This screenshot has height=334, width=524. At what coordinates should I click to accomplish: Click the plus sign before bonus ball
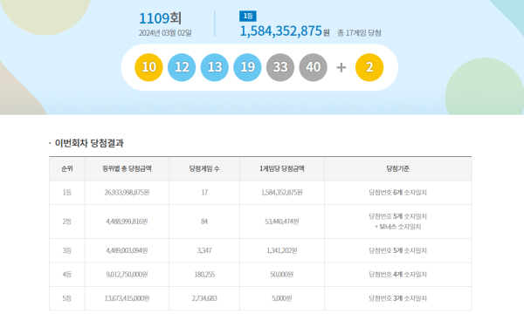341,68
